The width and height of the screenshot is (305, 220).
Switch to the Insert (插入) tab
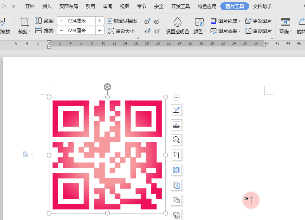[47, 6]
